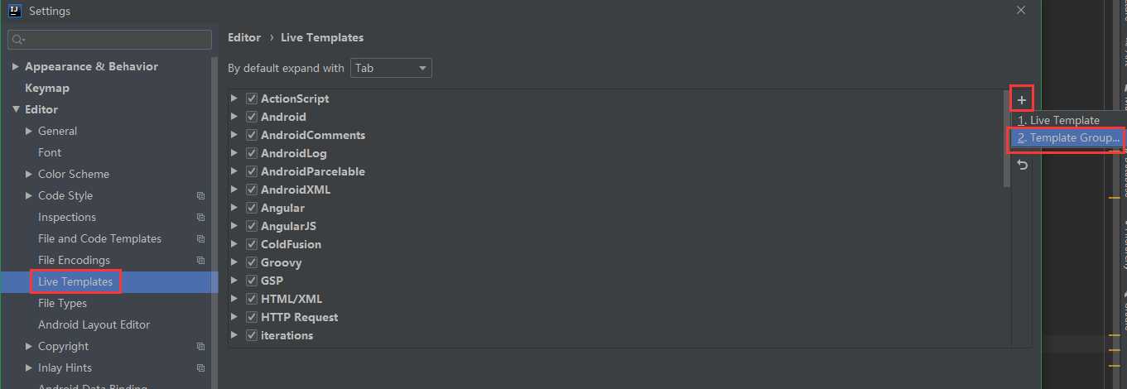Click the copy icon beside Inlay Hints
1127x389 pixels.
coord(200,368)
